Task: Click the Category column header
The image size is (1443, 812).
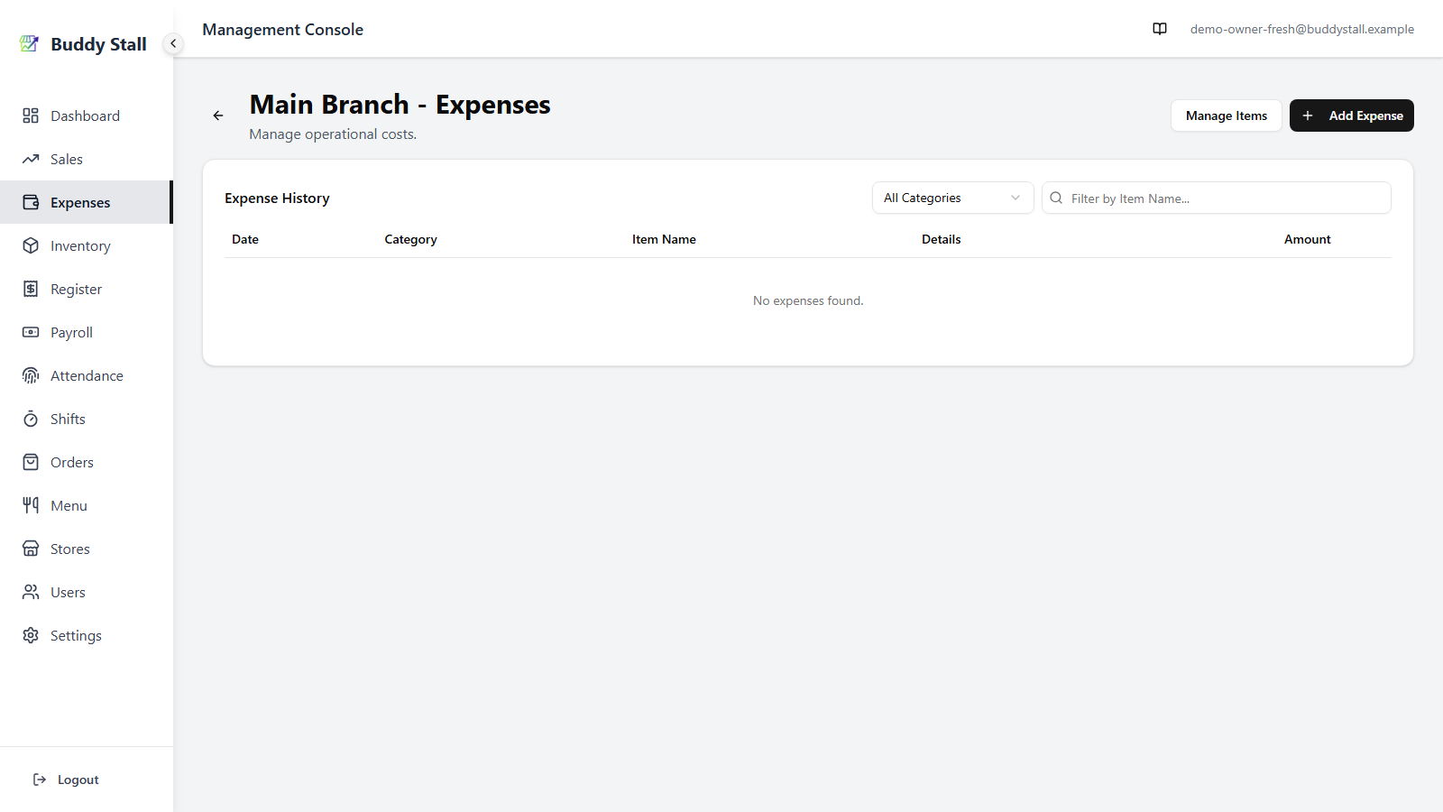Action: click(x=410, y=239)
